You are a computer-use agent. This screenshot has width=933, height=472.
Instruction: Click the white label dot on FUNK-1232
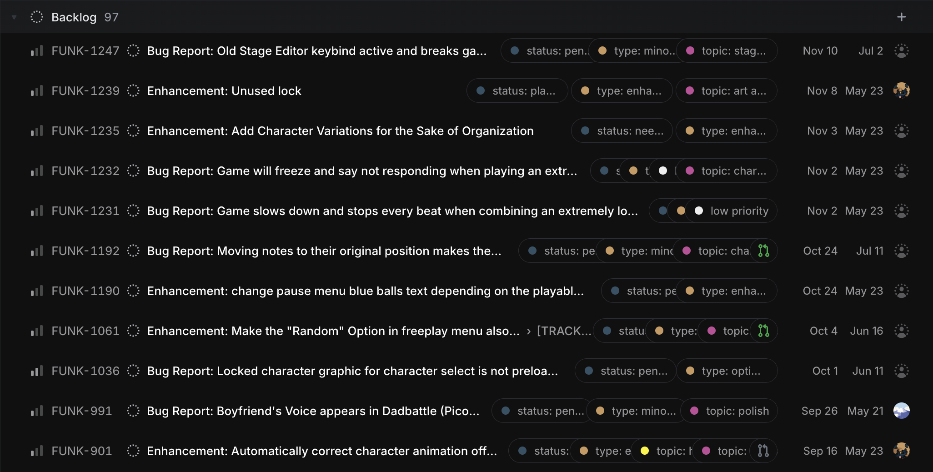click(x=663, y=171)
